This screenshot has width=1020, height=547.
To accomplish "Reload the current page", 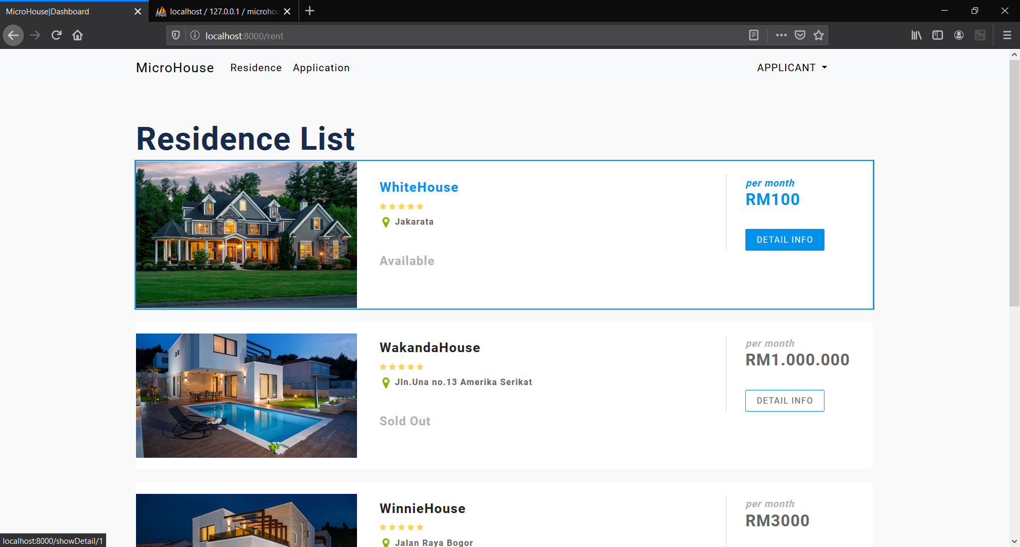I will point(56,35).
